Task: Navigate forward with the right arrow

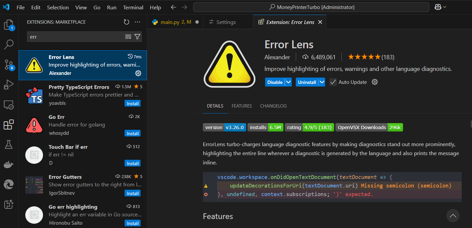Action: [x=184, y=7]
